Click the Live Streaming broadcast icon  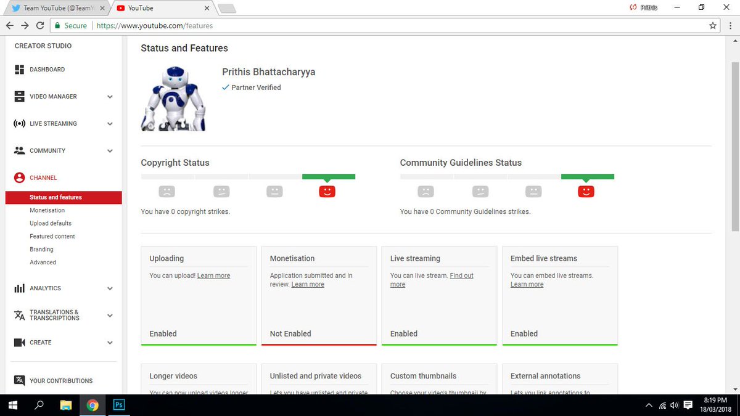(19, 124)
